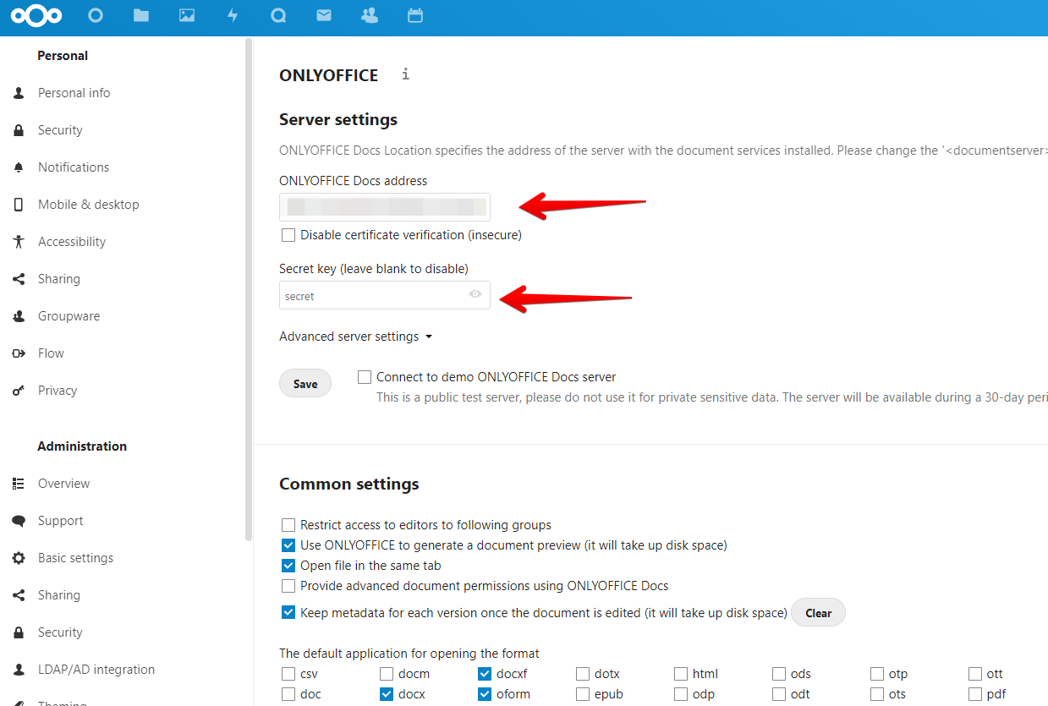
Task: Uncheck Use ONLYOFFICE to generate document preview
Action: pos(288,545)
